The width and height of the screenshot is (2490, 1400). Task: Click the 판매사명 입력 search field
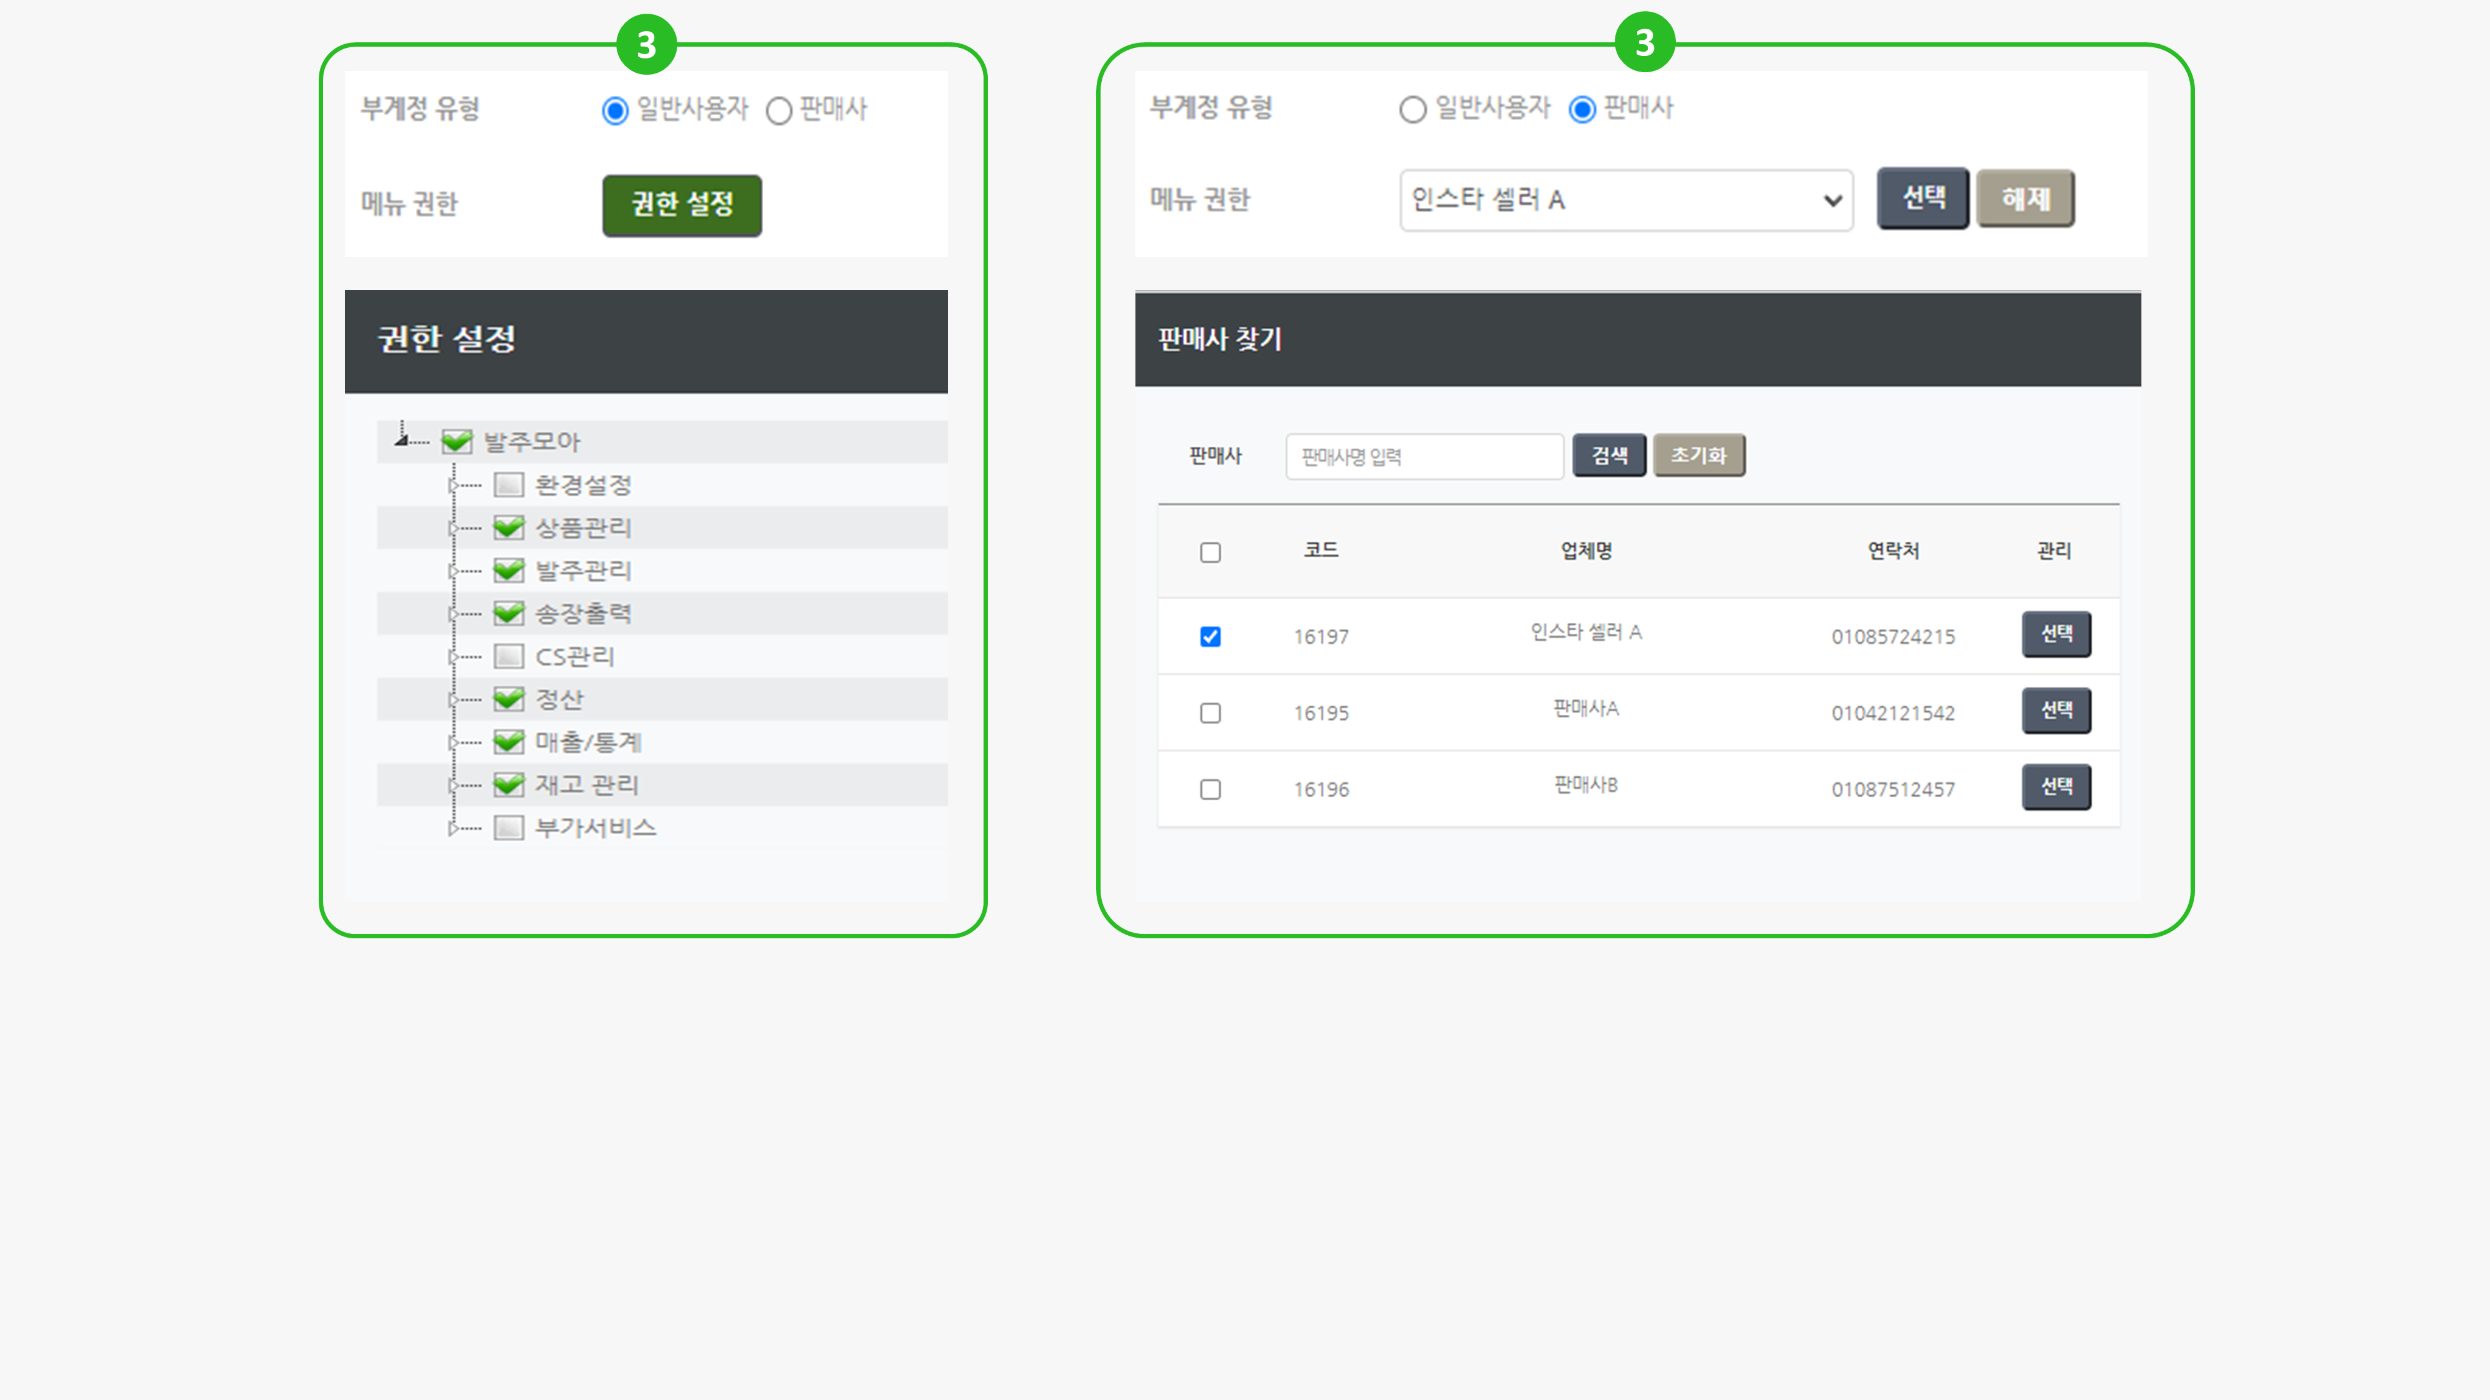tap(1423, 456)
